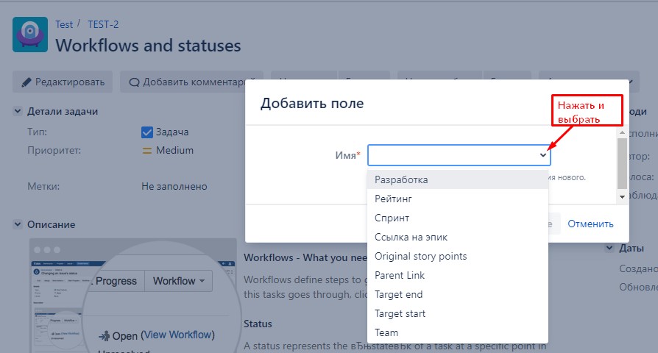Open the Test project avatar icon
The image size is (658, 353).
click(x=29, y=35)
